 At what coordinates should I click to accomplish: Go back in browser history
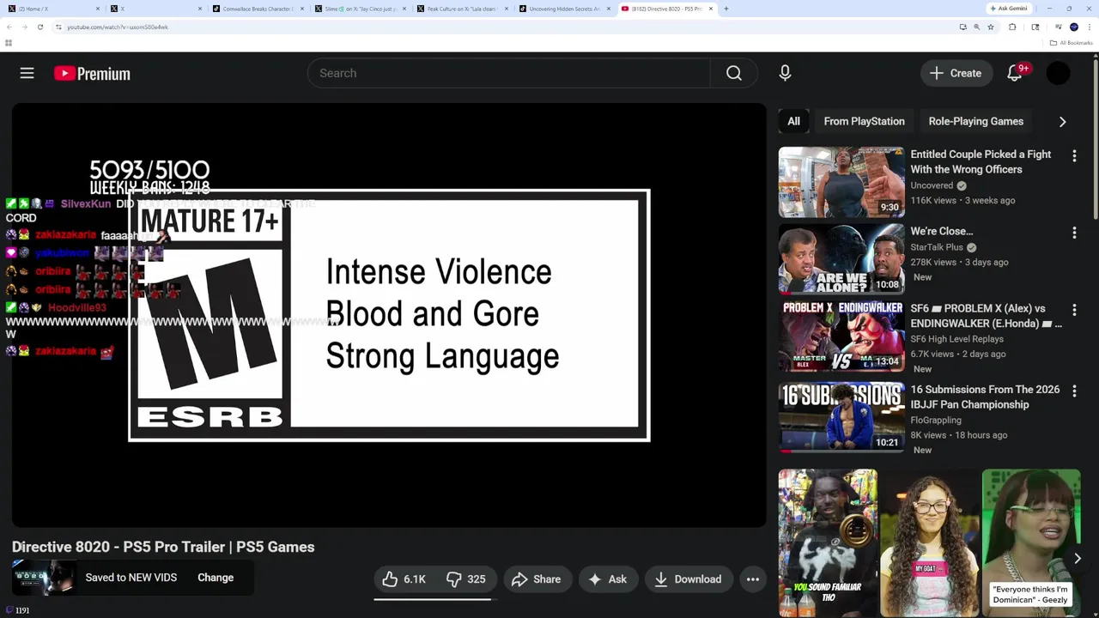click(9, 27)
